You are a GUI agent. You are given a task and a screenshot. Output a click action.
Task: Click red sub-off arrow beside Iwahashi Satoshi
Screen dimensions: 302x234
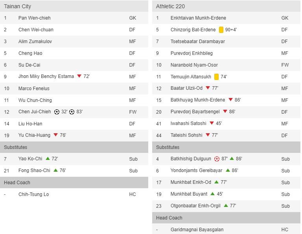point(212,123)
